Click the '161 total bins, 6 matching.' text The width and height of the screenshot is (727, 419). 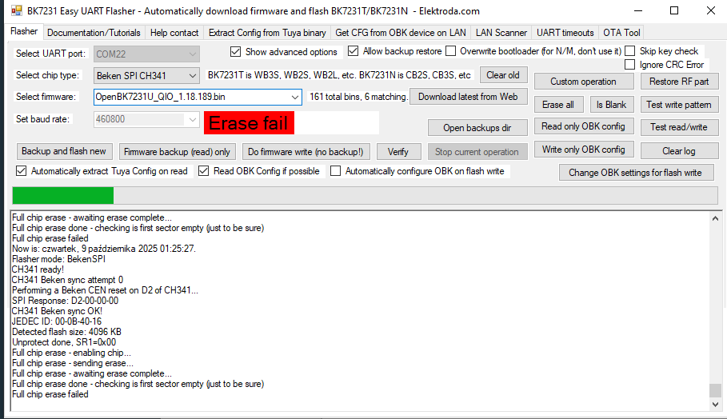[x=358, y=97]
